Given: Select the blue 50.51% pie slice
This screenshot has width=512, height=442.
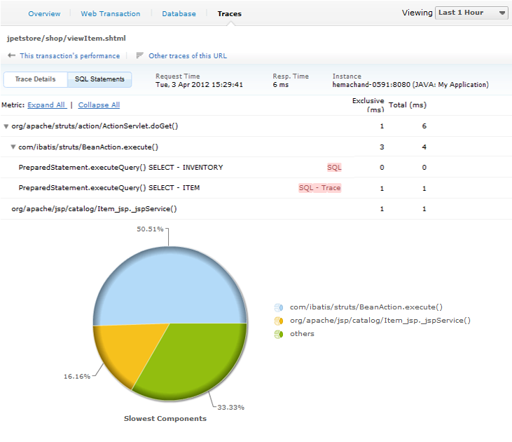Looking at the screenshot, I should [169, 285].
